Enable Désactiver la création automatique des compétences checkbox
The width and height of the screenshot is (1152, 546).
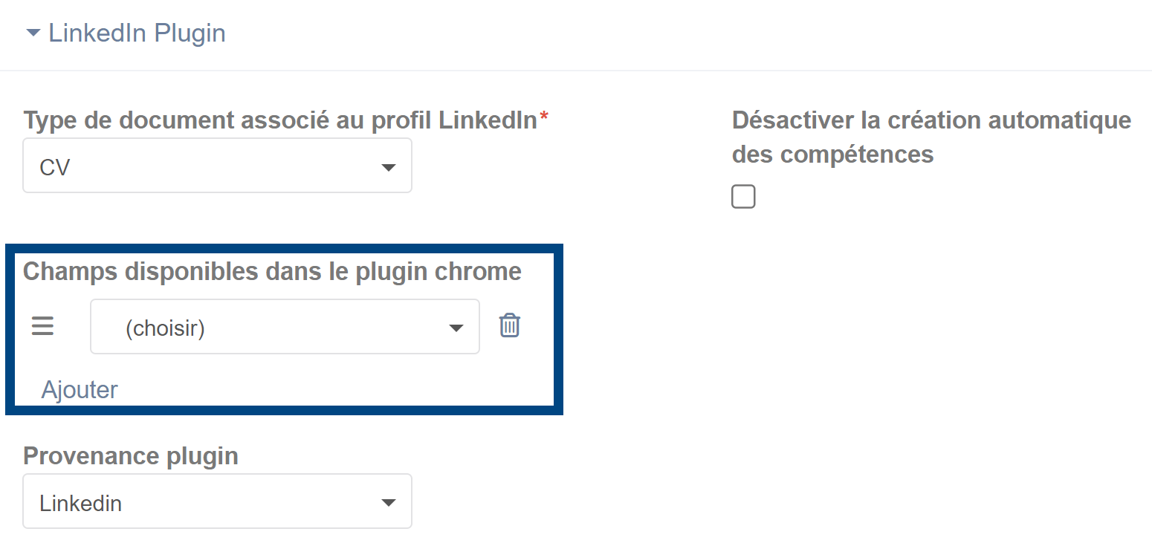coord(743,197)
